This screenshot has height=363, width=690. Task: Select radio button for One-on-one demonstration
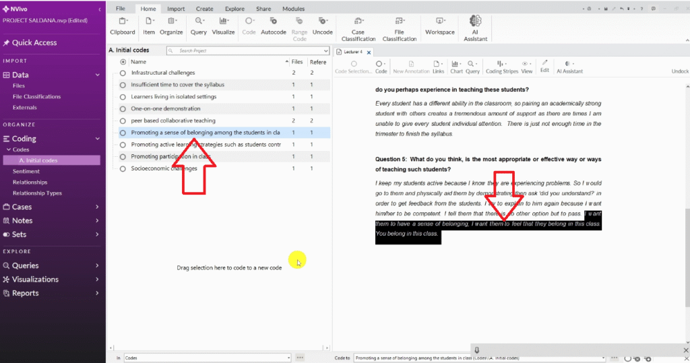pyautogui.click(x=123, y=109)
